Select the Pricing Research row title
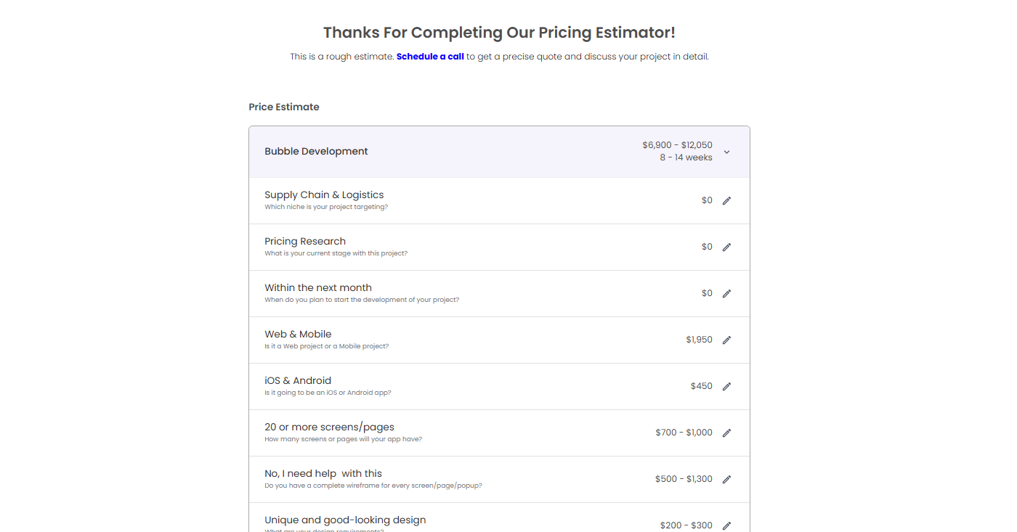 (305, 241)
